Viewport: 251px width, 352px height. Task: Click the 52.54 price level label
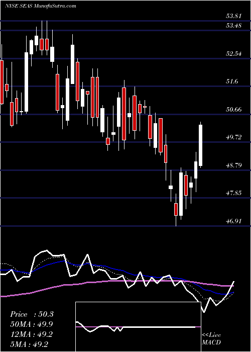(x=233, y=54)
